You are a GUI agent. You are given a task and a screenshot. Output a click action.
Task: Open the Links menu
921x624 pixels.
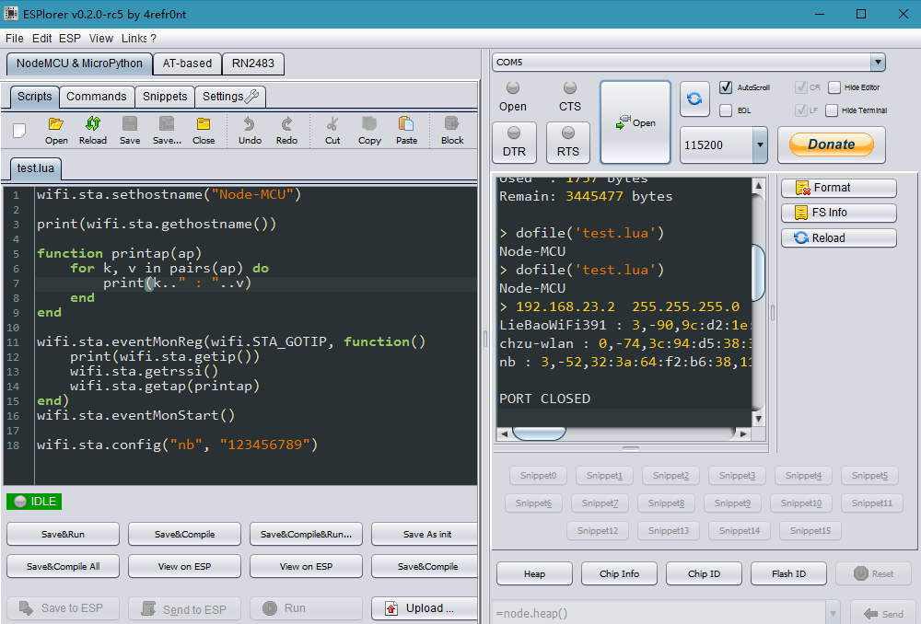point(134,38)
